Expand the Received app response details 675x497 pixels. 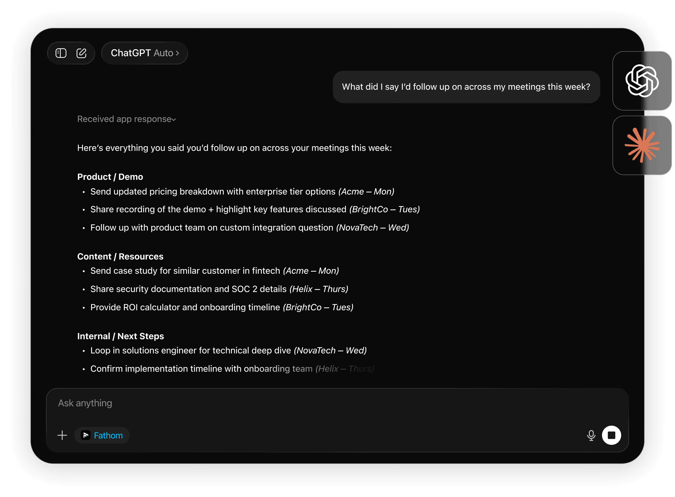127,119
